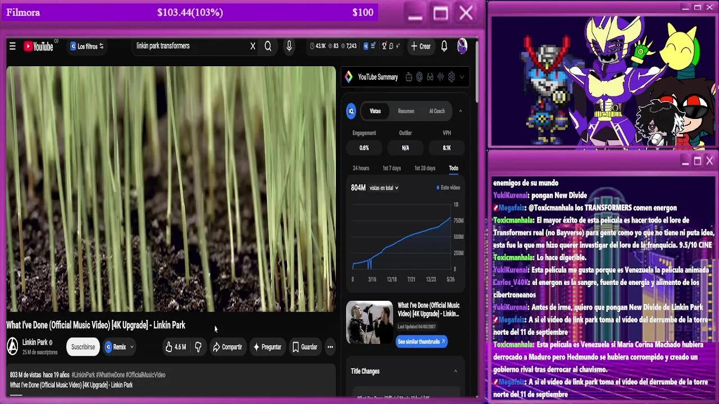Close the Filmora goal window
The height and width of the screenshot is (404, 719).
(x=466, y=13)
